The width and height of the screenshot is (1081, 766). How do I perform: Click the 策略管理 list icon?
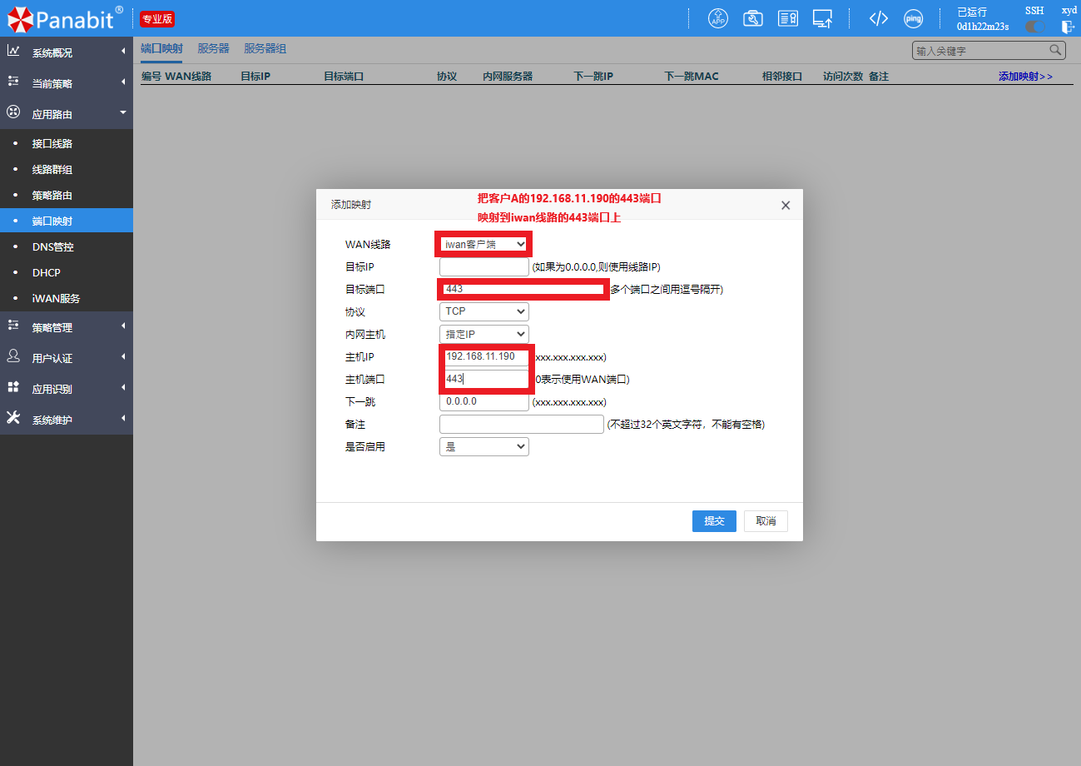[13, 326]
